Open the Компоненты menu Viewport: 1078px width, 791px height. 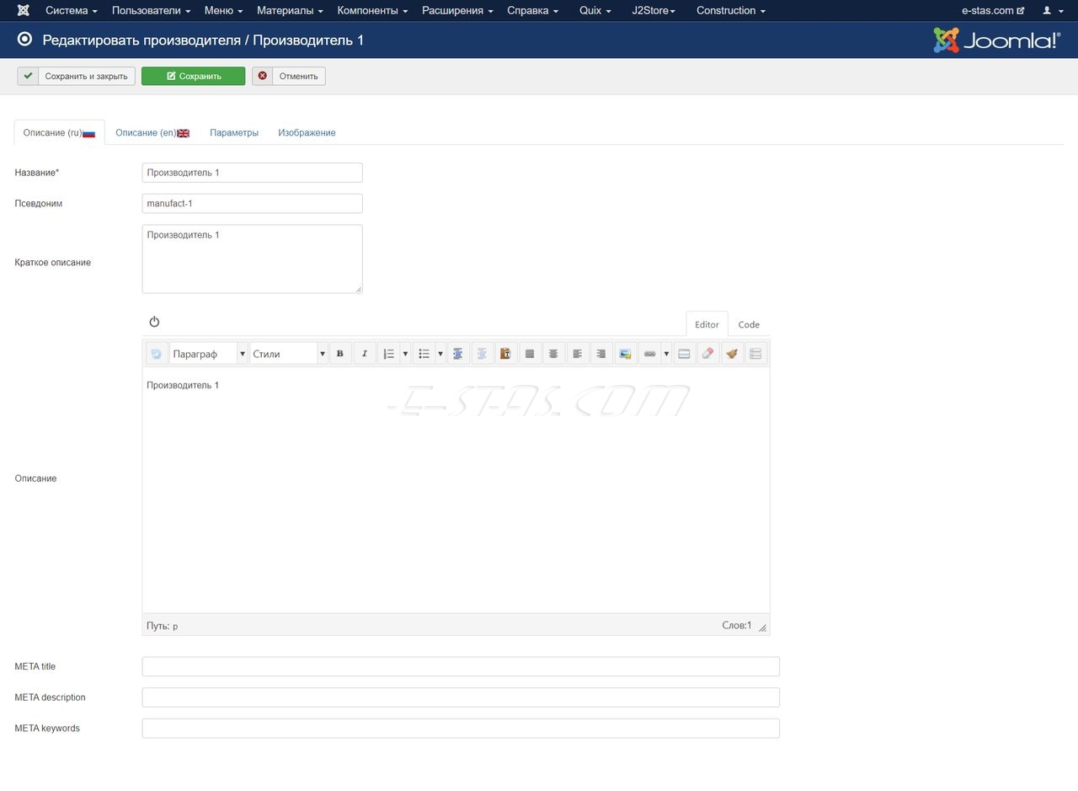[x=372, y=10]
